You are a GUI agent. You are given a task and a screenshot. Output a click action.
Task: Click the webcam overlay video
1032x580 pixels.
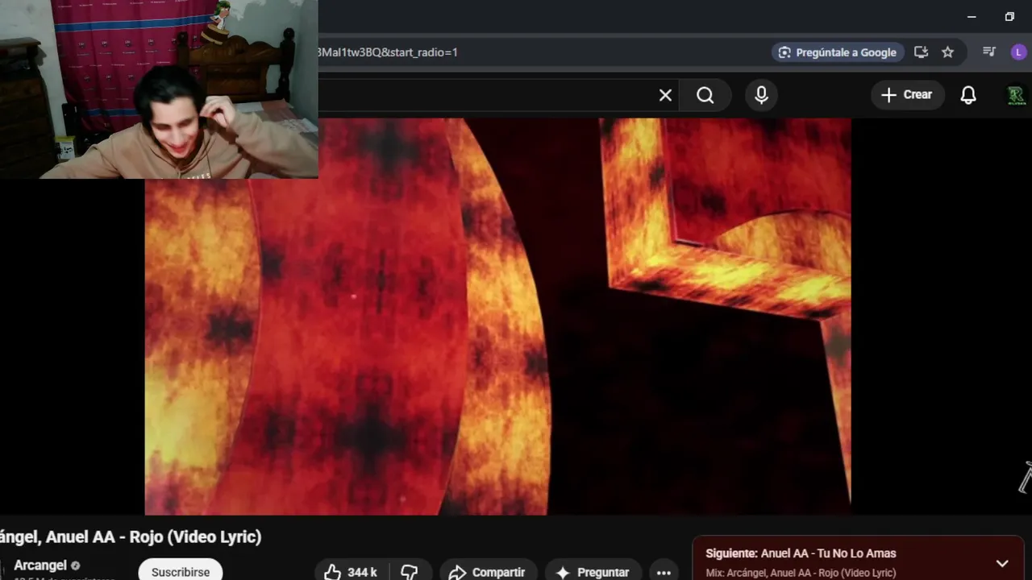pyautogui.click(x=159, y=89)
